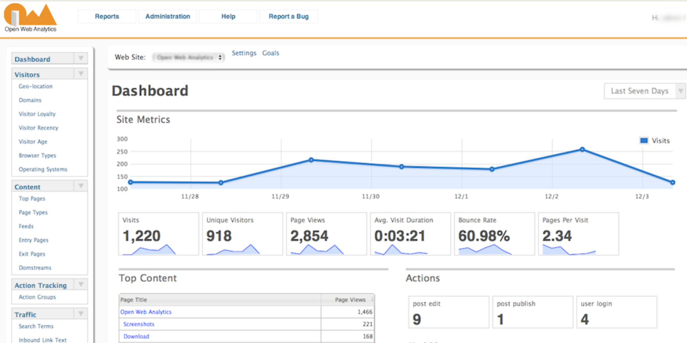Click the 1,466 page views cell
This screenshot has width=687, height=343.
coord(348,312)
